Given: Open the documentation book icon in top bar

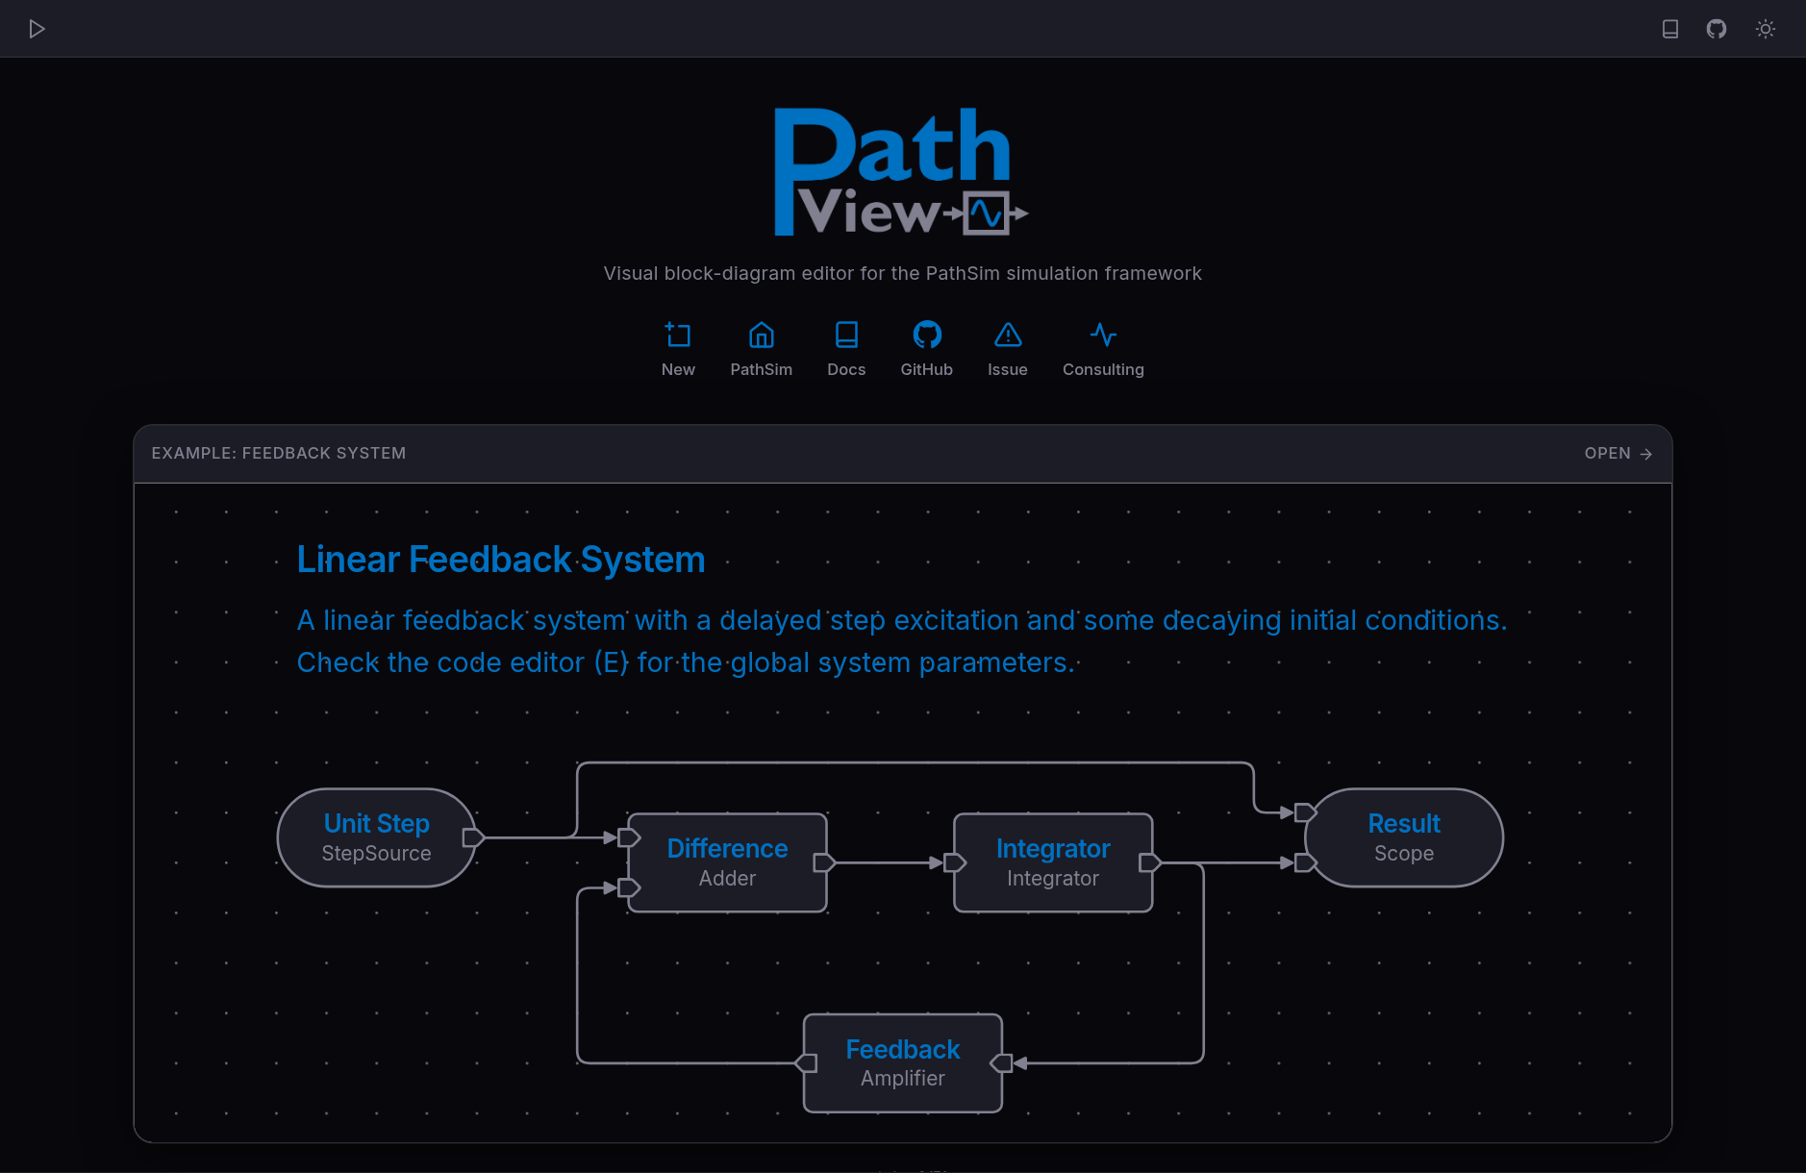Looking at the screenshot, I should (1670, 29).
